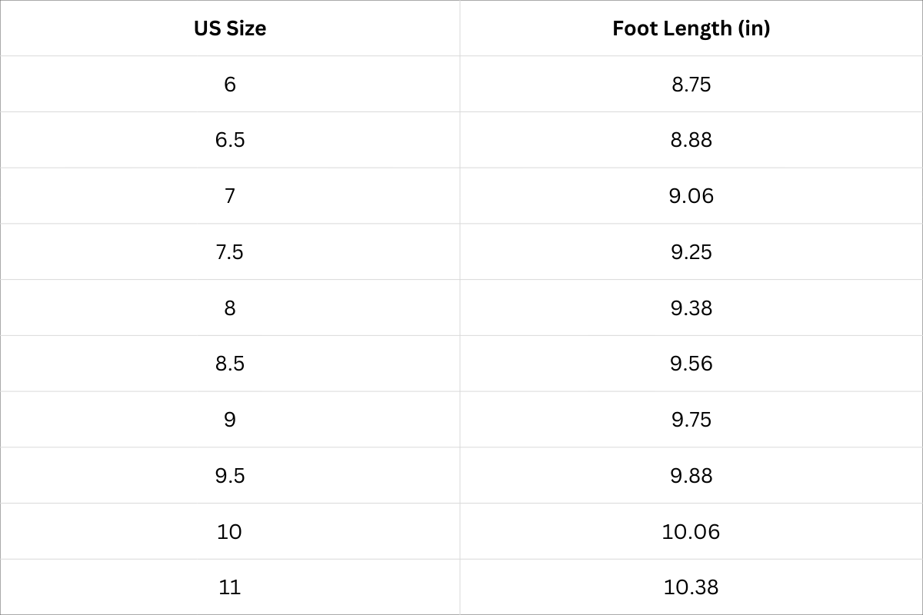Select the 8.88 foot length value
The width and height of the screenshot is (923, 615).
pos(691,140)
